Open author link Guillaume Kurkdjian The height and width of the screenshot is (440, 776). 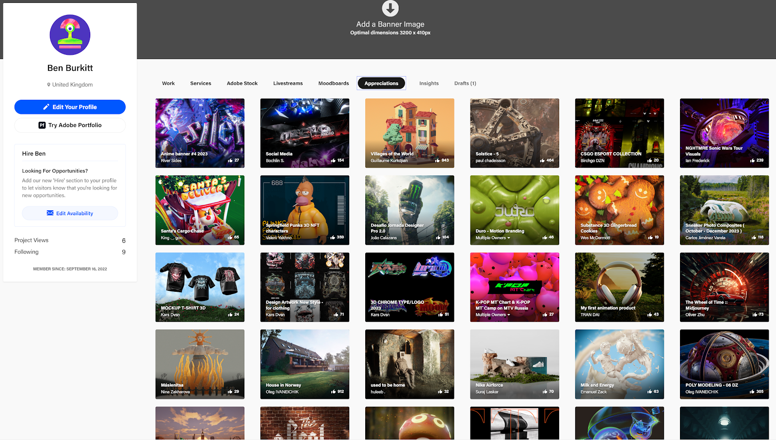pos(389,161)
